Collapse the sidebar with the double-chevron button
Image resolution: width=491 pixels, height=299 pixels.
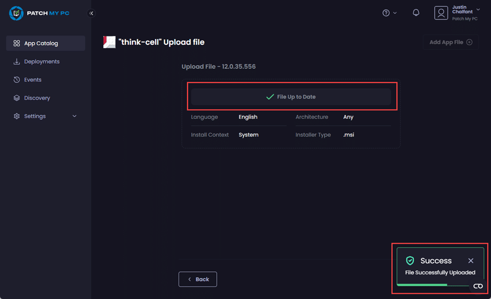pyautogui.click(x=91, y=13)
